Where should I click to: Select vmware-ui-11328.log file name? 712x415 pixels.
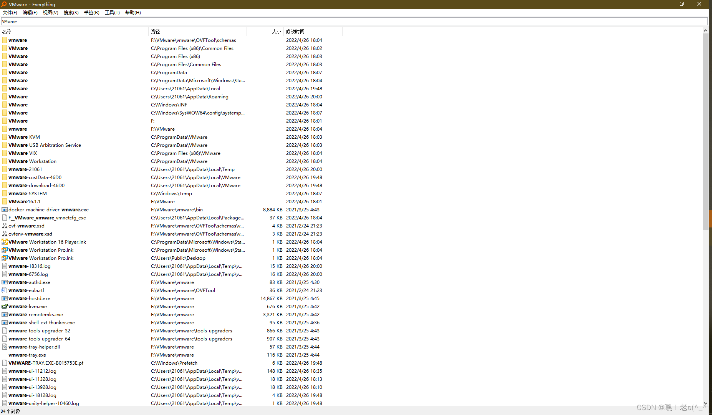click(x=32, y=379)
